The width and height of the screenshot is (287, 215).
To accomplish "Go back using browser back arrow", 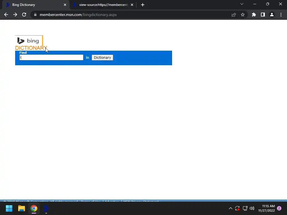I will pos(6,15).
